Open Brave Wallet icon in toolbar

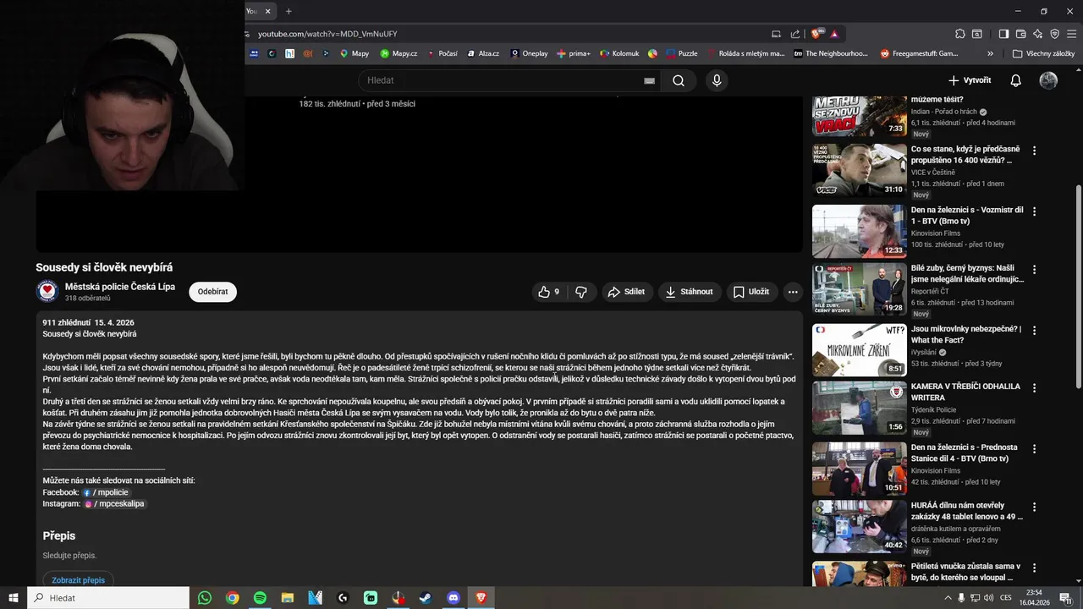[x=1020, y=34]
